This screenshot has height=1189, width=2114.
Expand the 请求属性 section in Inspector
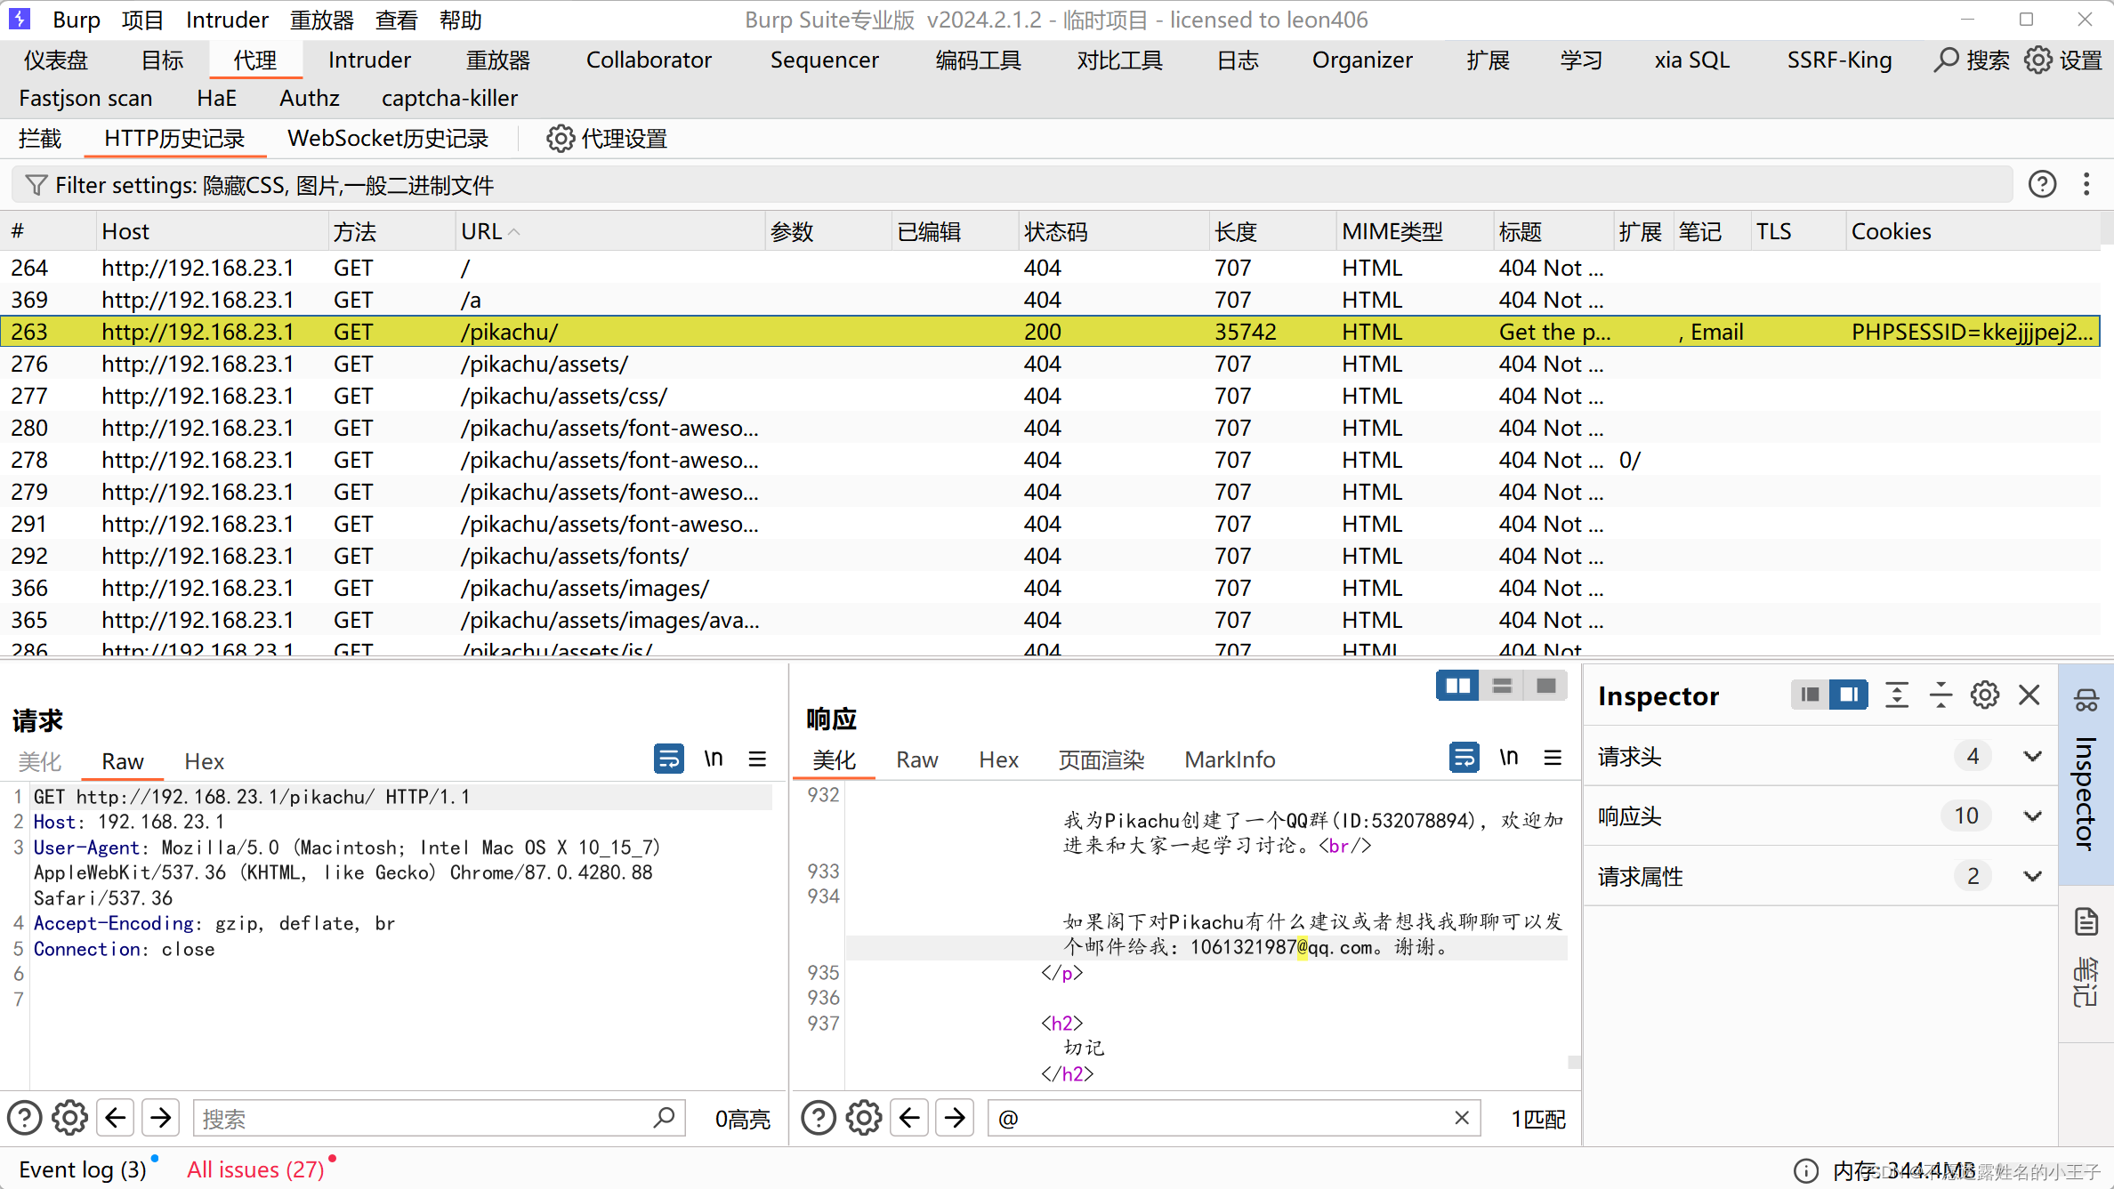click(x=2033, y=876)
